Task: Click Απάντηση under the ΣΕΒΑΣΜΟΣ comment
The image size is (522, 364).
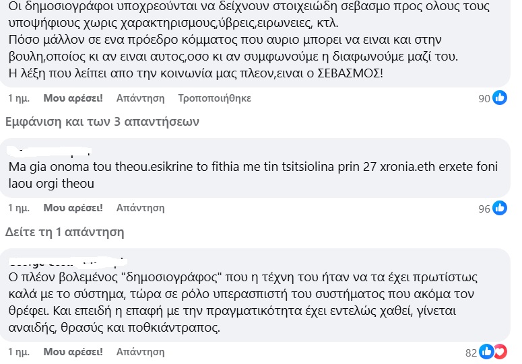Action: click(x=140, y=98)
